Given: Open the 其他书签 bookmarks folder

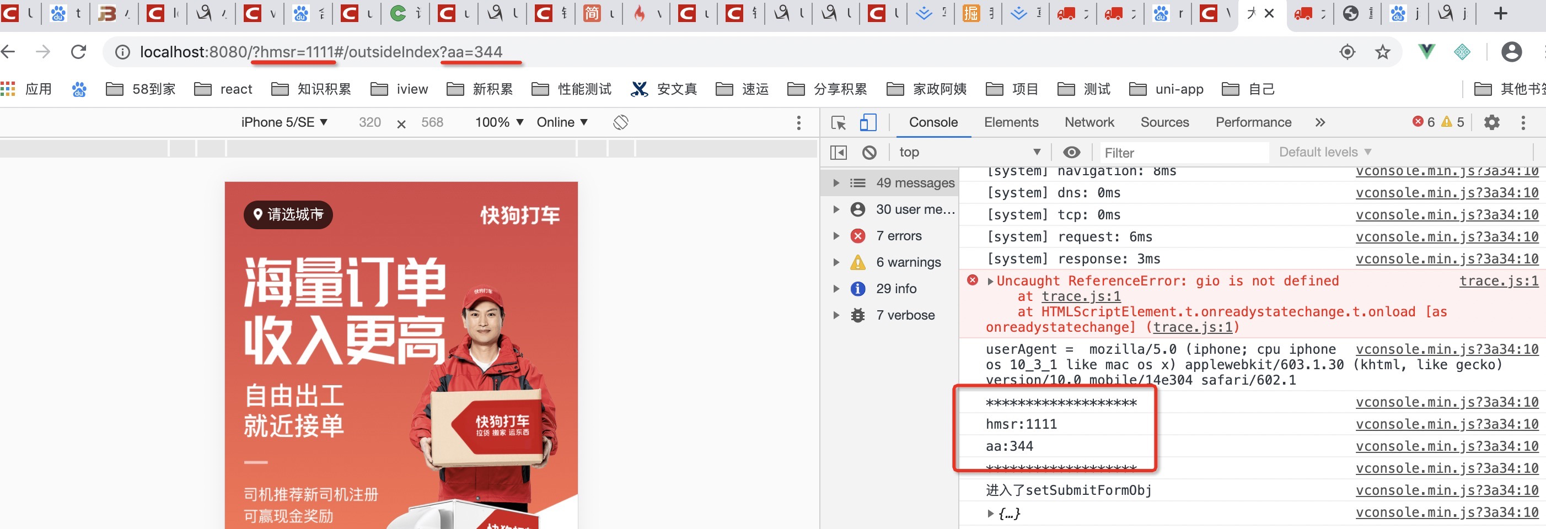Looking at the screenshot, I should pos(1510,89).
